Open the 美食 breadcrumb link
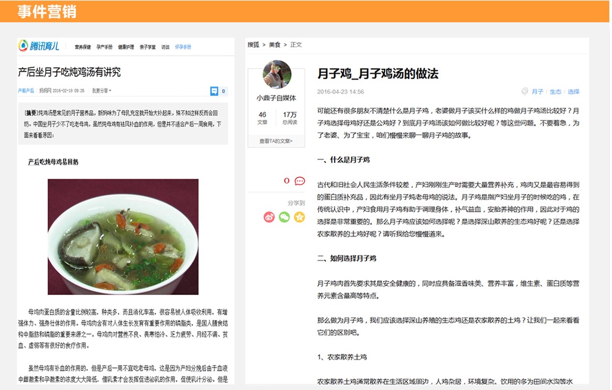The width and height of the screenshot is (612, 390). [x=274, y=45]
